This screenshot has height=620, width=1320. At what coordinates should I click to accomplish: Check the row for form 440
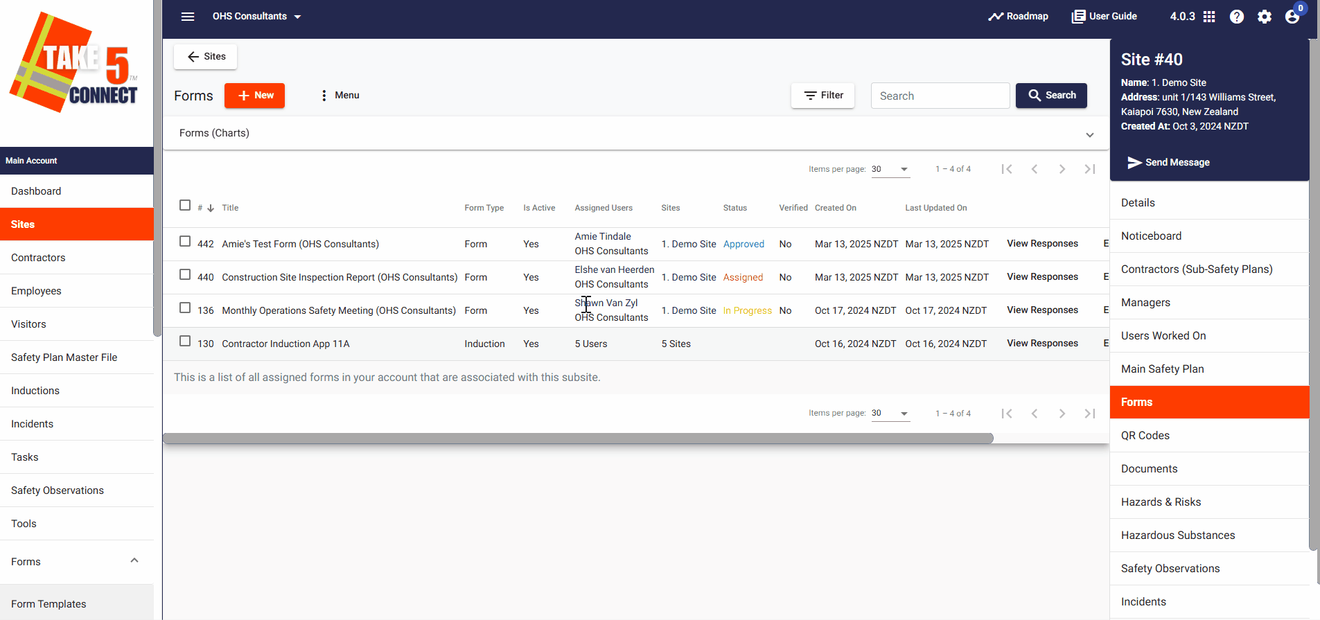click(x=185, y=274)
